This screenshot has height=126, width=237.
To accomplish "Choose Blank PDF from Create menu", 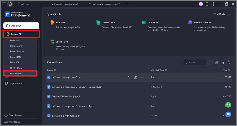I will click(15, 62).
